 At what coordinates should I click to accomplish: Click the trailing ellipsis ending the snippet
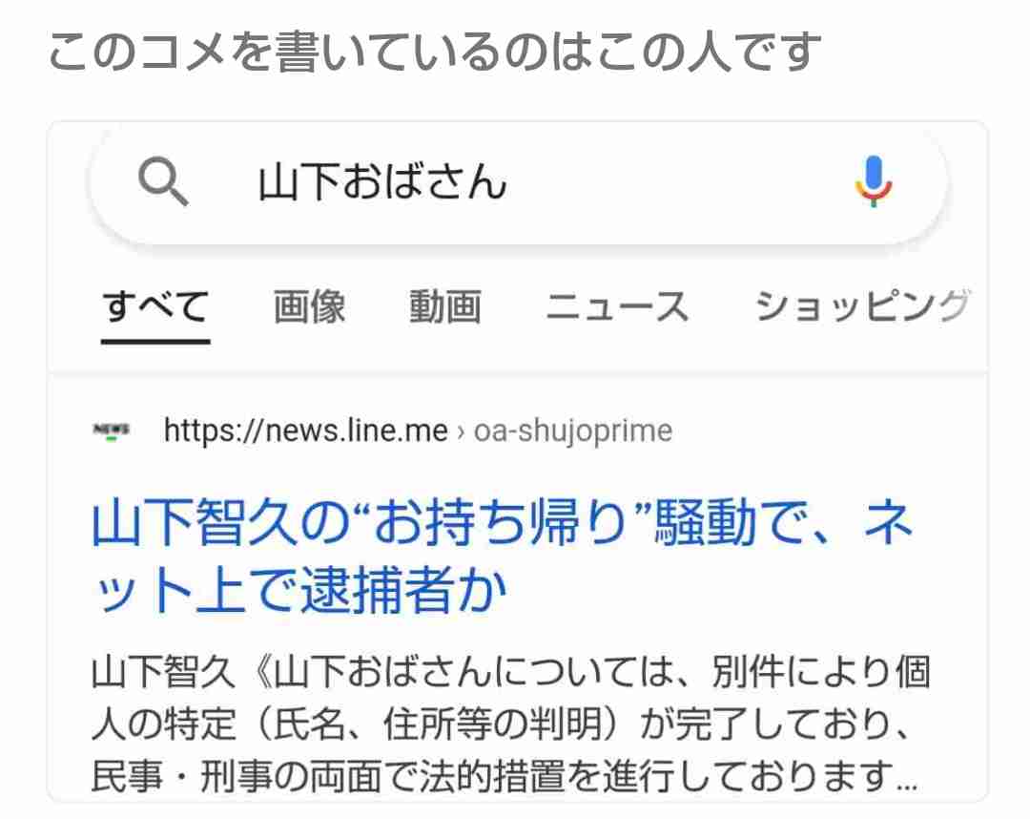point(907,782)
